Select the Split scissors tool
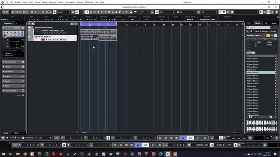Screen dimensions: 280x157 click(x=101, y=12)
